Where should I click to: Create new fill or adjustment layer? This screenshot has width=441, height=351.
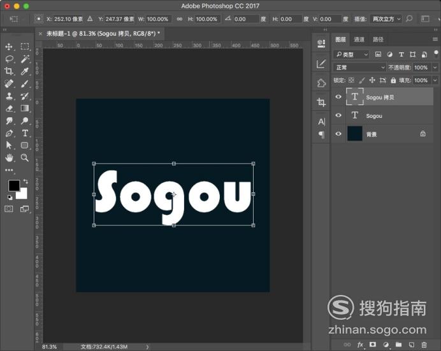[x=386, y=345]
